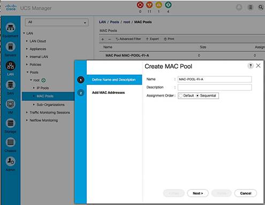The image size is (265, 205).
Task: Open the MAC Pools tab header
Action: click(x=108, y=30)
